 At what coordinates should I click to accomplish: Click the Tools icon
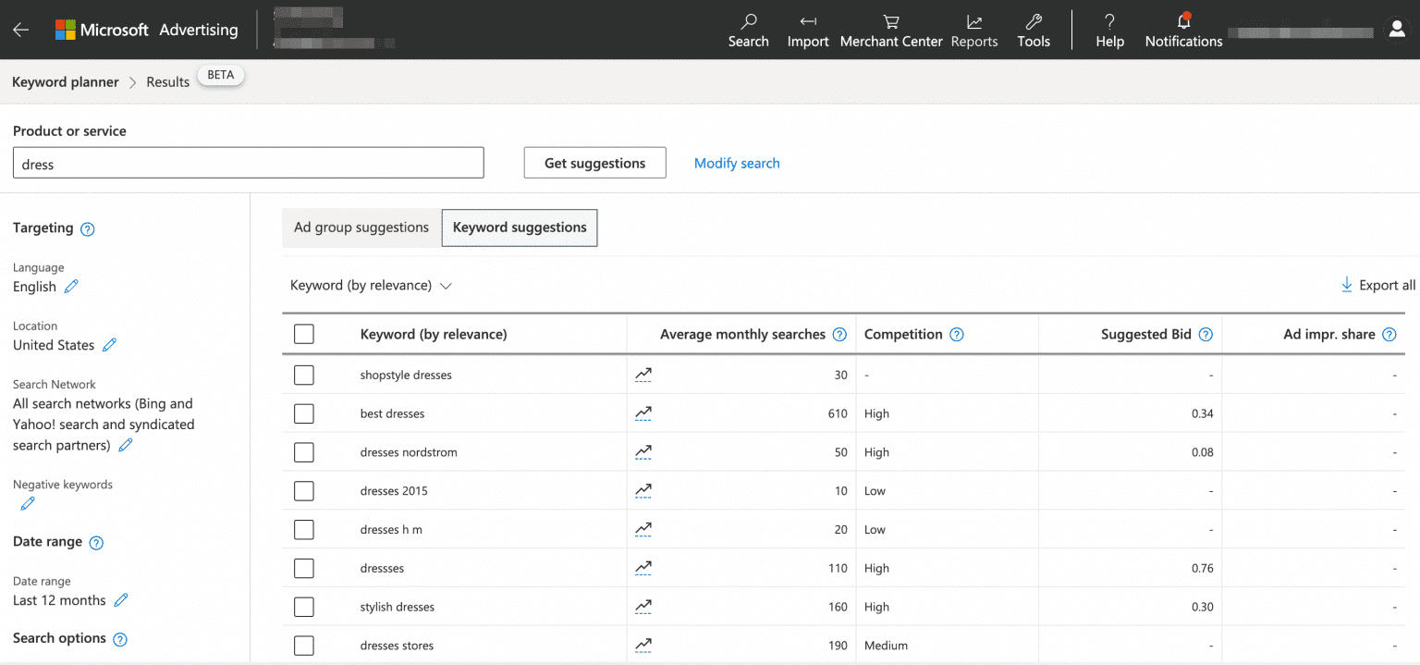coord(1033,30)
